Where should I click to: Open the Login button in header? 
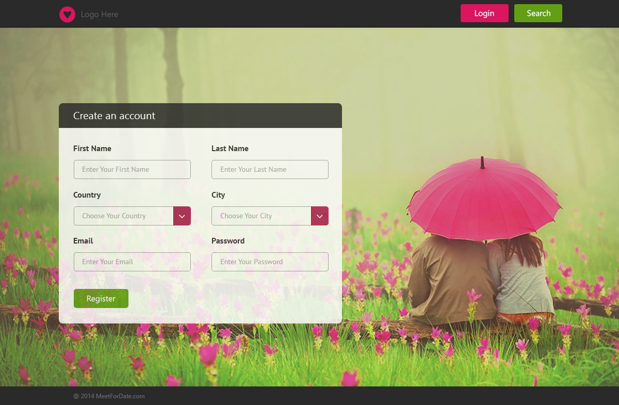(x=484, y=13)
